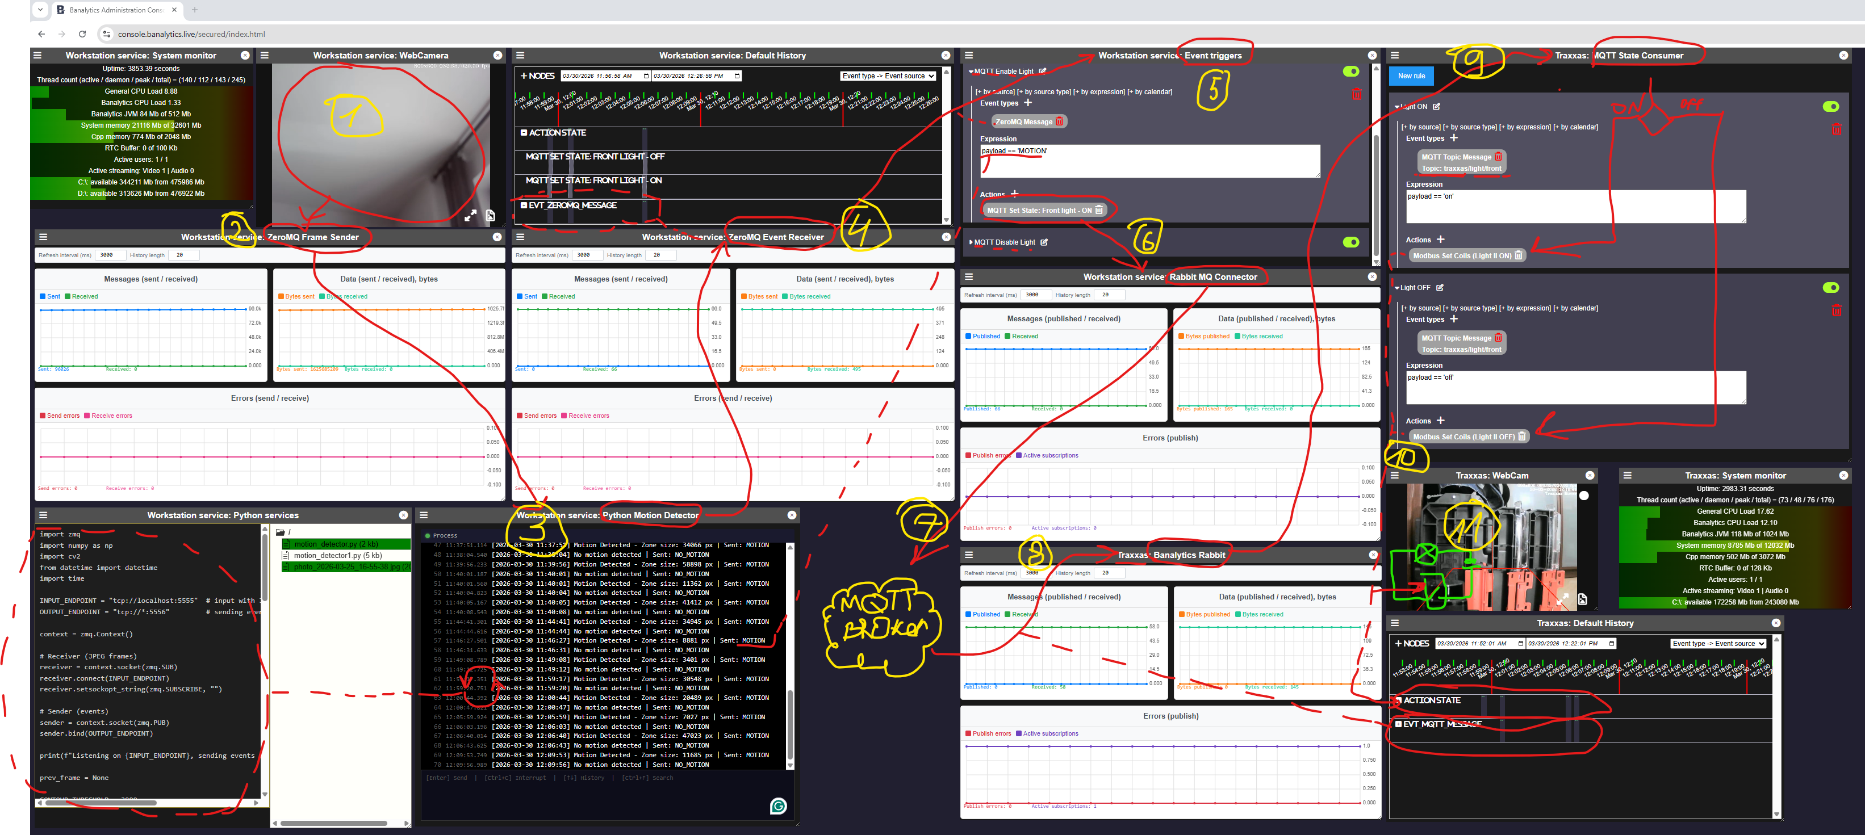Viewport: 1865px width, 835px height.
Task: Open the Python services widget hamburger menu
Action: click(43, 515)
